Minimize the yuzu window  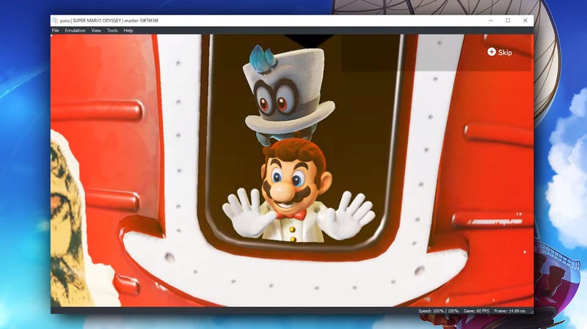[x=491, y=21]
